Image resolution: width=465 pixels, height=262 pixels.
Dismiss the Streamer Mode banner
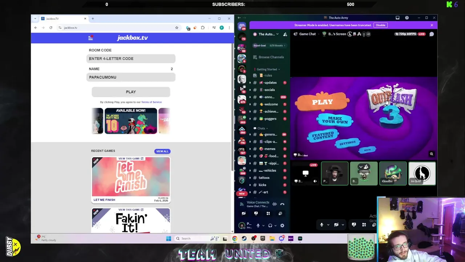click(x=432, y=25)
